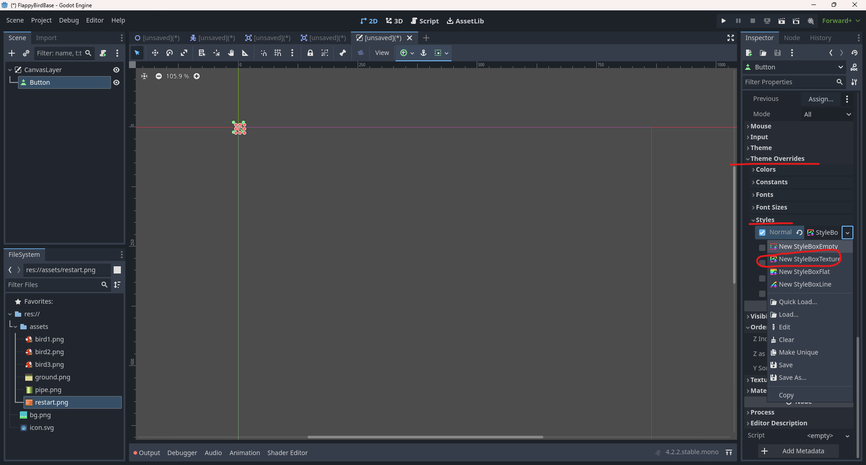Image resolution: width=866 pixels, height=465 pixels.
Task: Click the zoom in plus icon
Action: click(197, 76)
